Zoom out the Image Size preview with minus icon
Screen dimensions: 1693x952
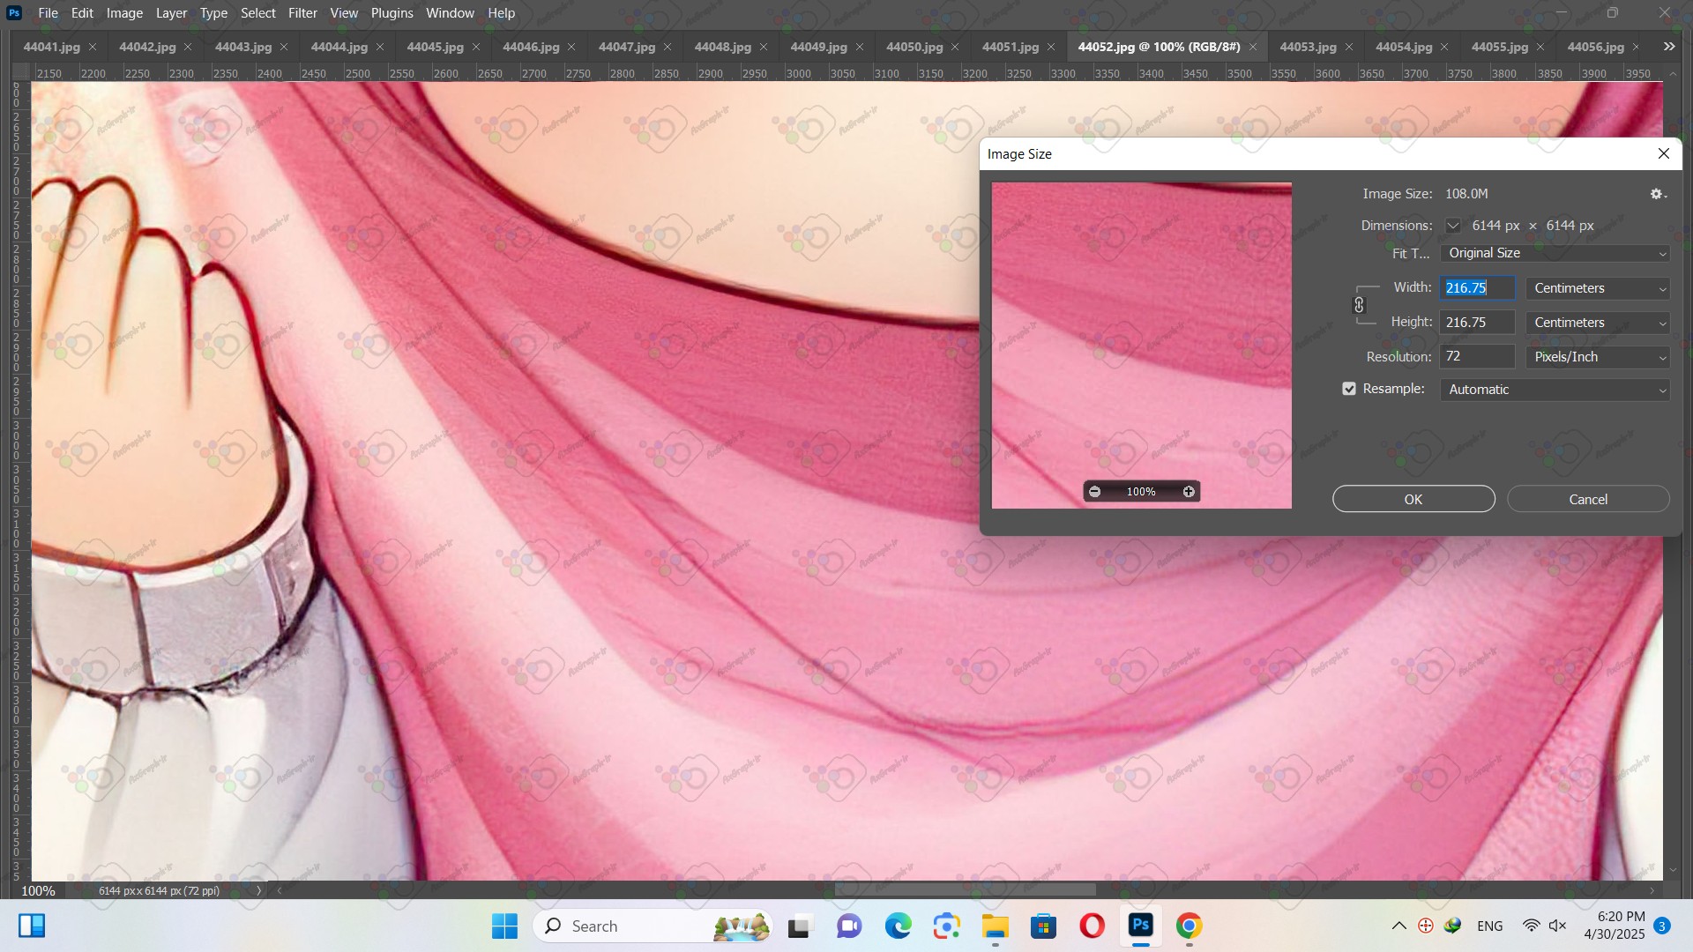click(1095, 492)
